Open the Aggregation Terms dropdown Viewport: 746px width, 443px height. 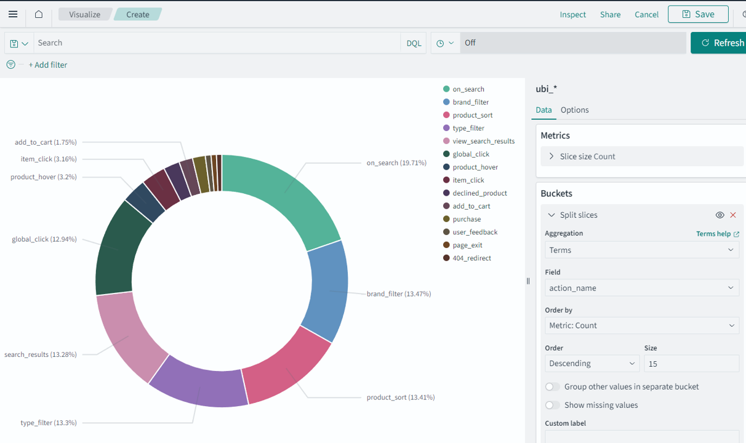tap(641, 250)
